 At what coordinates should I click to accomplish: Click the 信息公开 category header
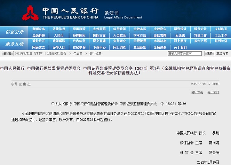[x=15, y=32]
